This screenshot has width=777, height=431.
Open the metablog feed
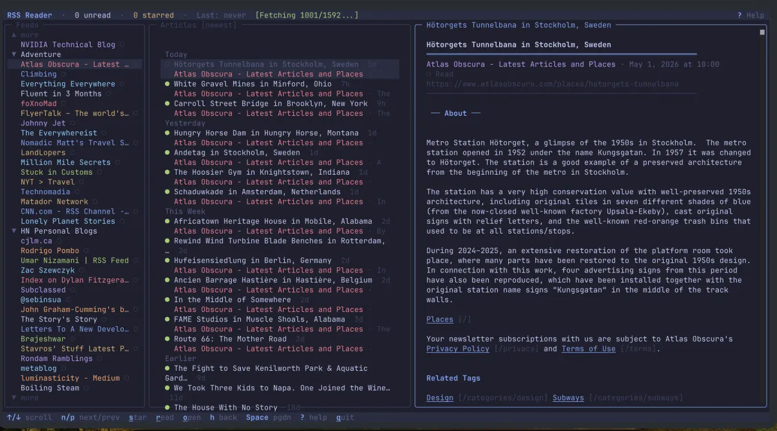39,369
